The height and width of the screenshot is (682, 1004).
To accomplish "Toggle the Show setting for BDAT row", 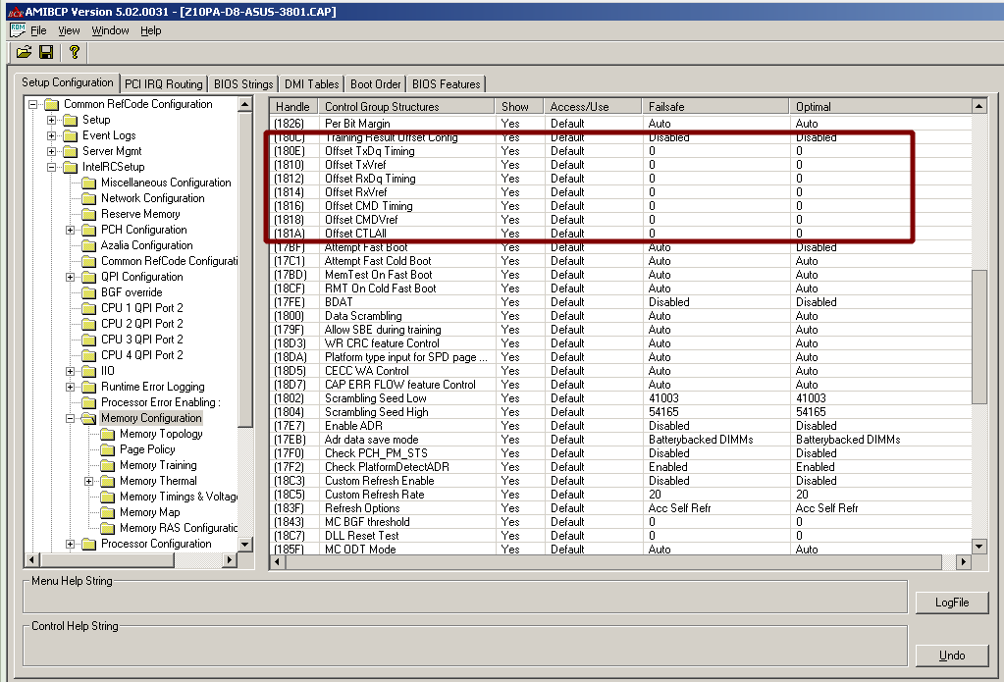I will 511,302.
